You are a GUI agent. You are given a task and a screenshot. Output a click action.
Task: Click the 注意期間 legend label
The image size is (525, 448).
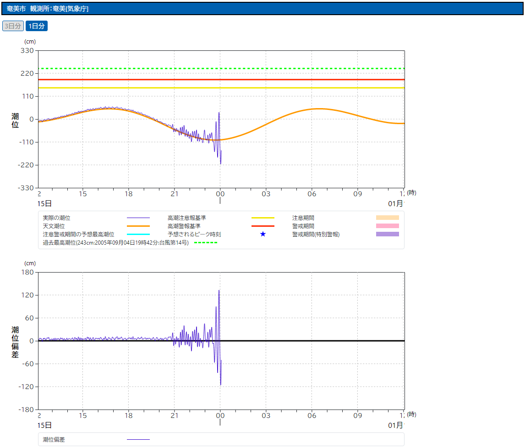303,218
